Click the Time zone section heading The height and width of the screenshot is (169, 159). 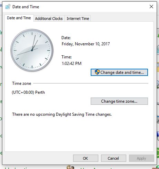coord(22,83)
